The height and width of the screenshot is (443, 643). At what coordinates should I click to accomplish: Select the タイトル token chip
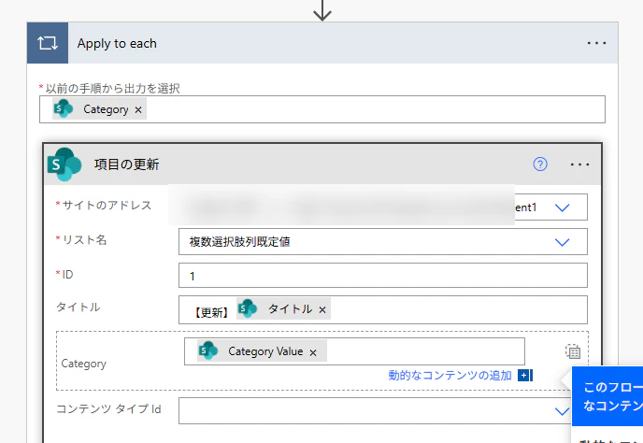point(283,308)
